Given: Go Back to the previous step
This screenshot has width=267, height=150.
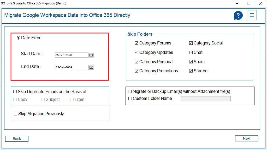Looking at the screenshot, I should pyautogui.click(x=17, y=139).
